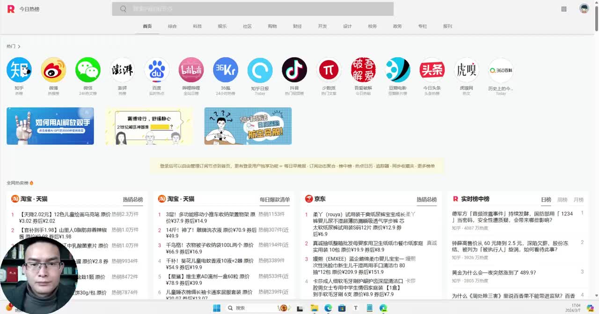The height and width of the screenshot is (314, 599).
Task: Open the 36氪 24-hour hot list icon
Action: (226, 70)
